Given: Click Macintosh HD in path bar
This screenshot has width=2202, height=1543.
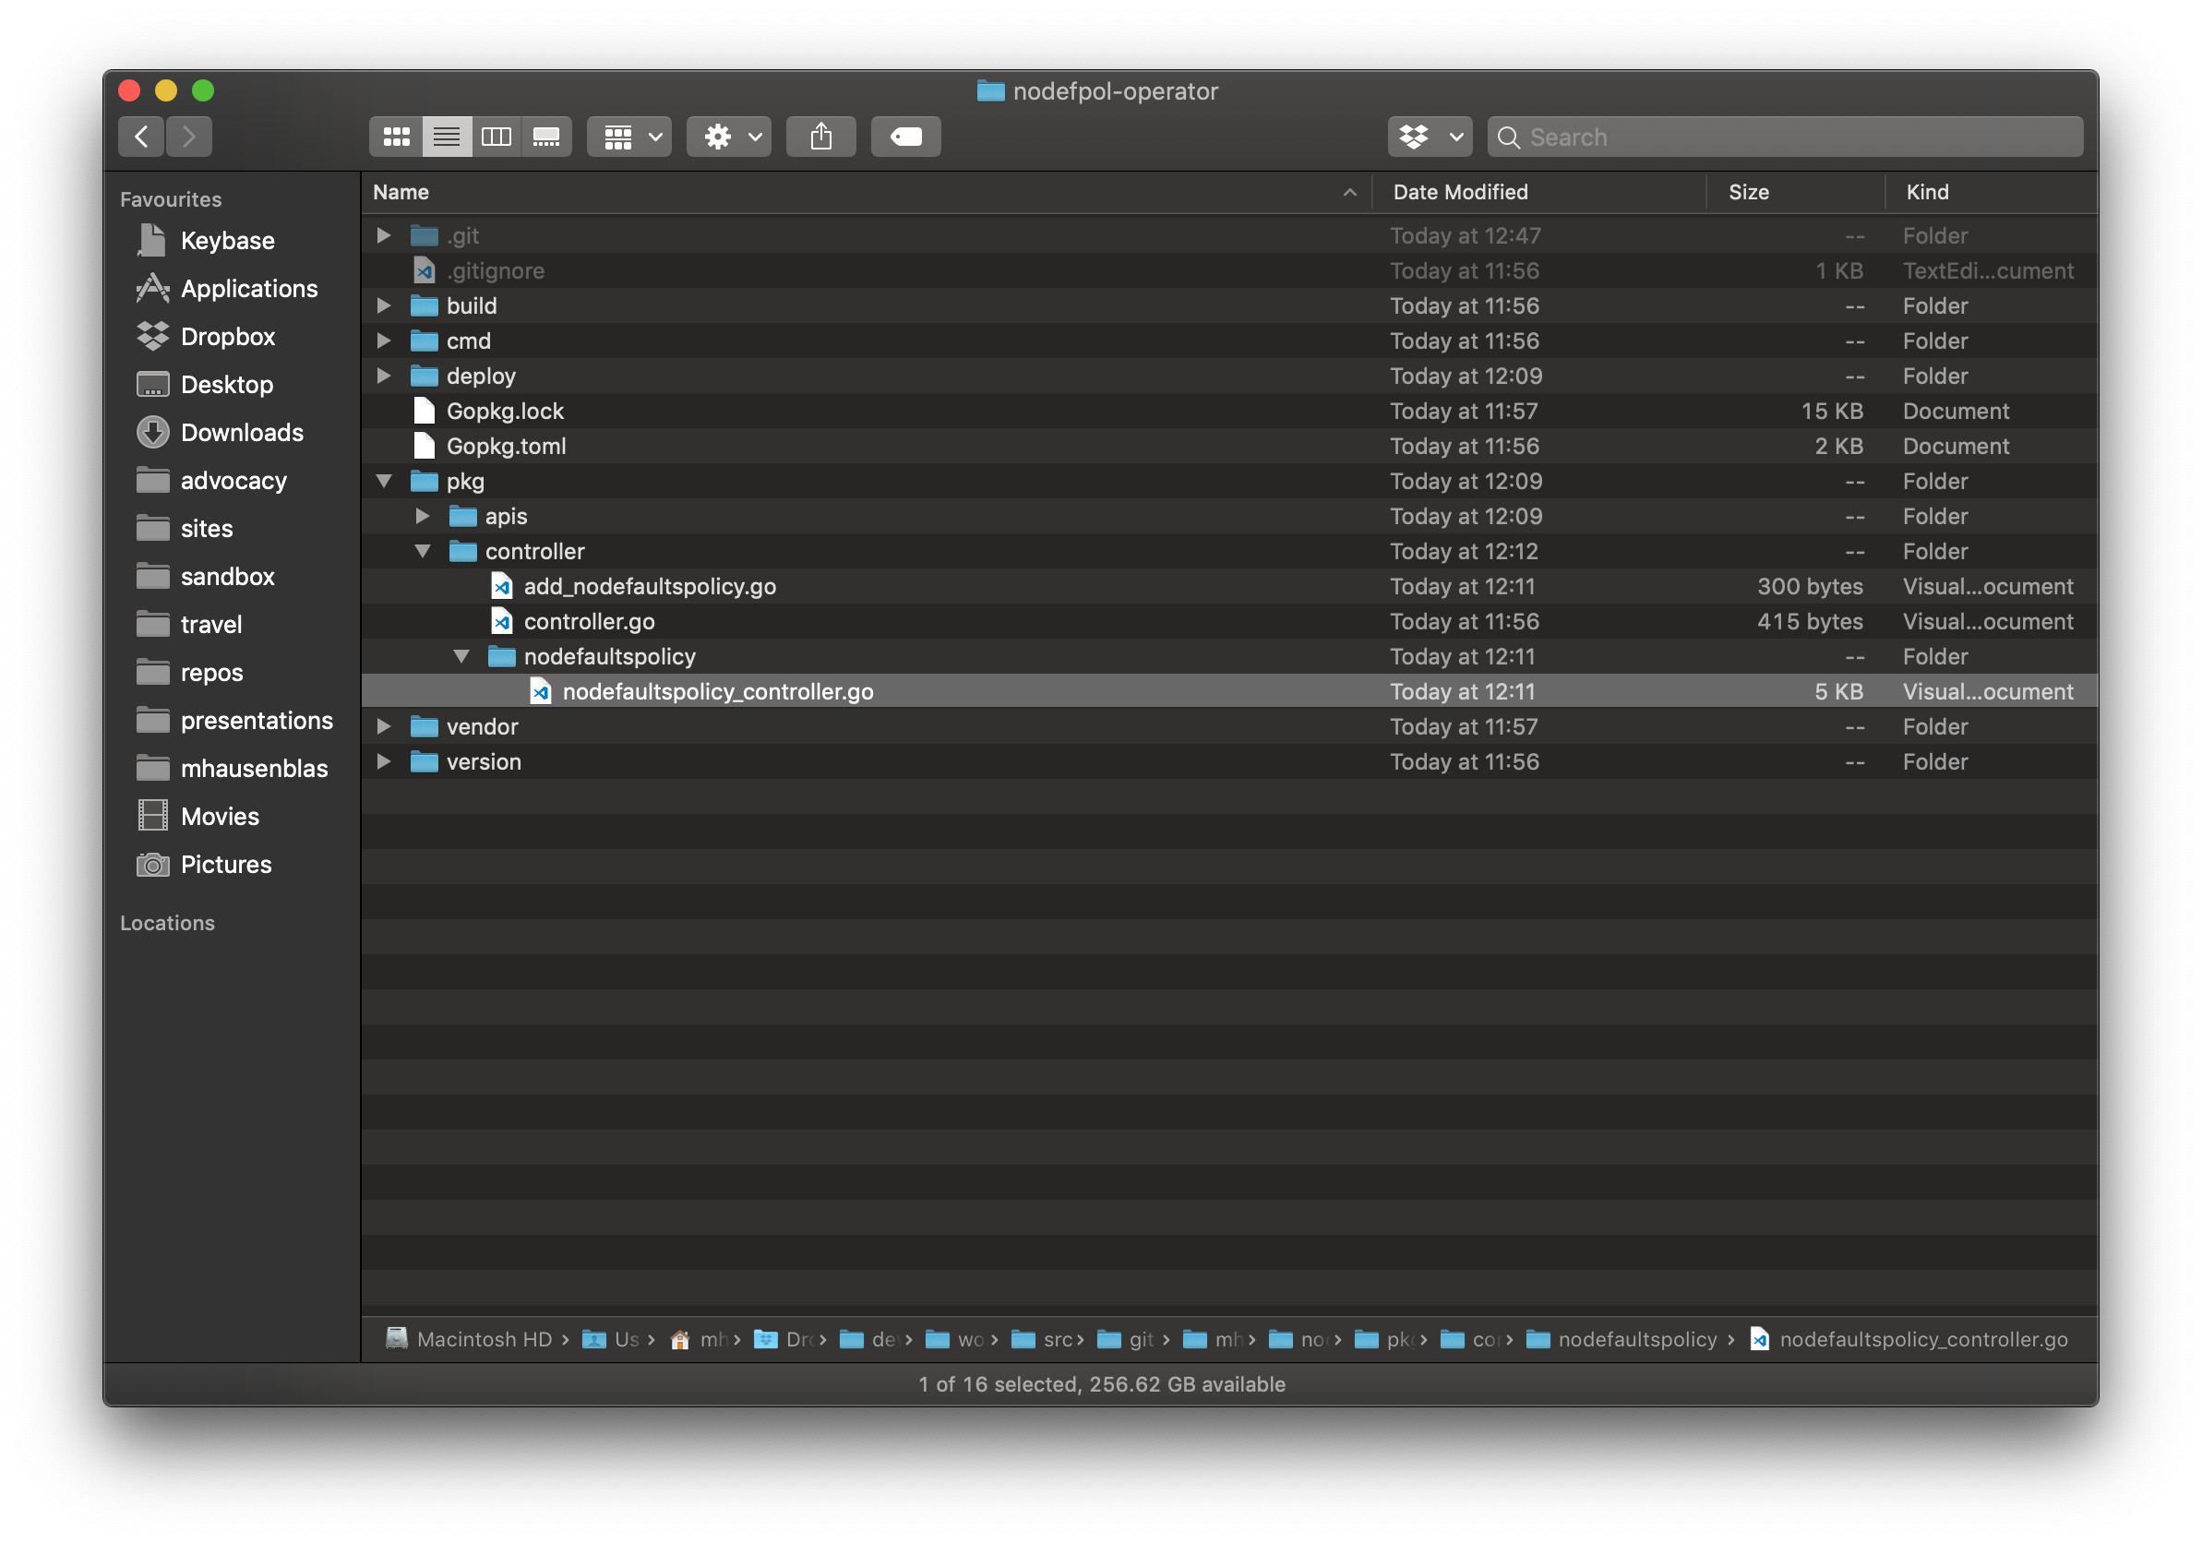Looking at the screenshot, I should (x=484, y=1339).
